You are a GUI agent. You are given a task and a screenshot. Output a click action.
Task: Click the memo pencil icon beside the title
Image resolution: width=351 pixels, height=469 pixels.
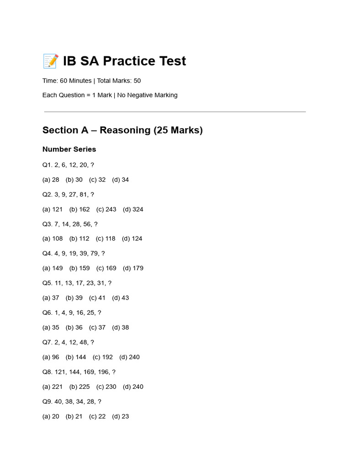50,61
